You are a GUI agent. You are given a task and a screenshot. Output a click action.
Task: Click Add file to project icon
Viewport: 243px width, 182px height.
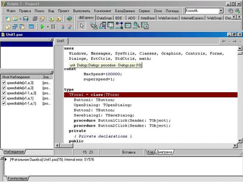click(x=52, y=19)
